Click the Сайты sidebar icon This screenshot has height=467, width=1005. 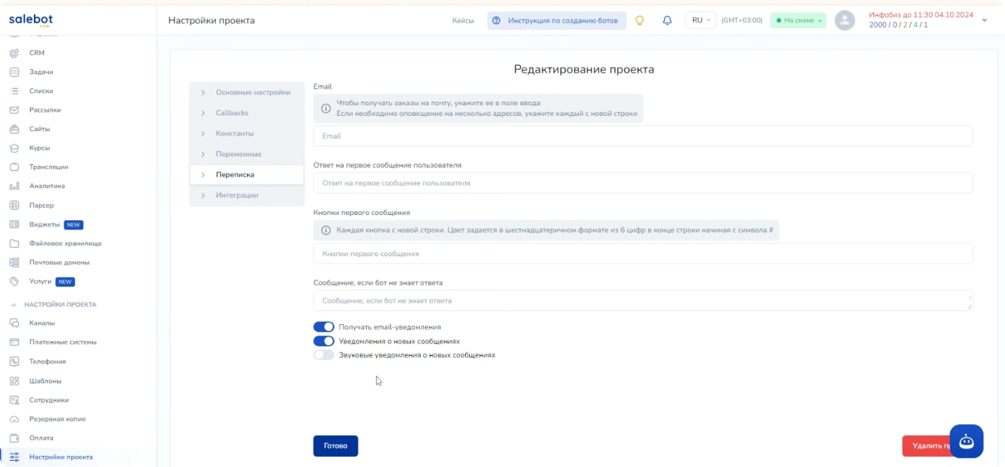[14, 129]
